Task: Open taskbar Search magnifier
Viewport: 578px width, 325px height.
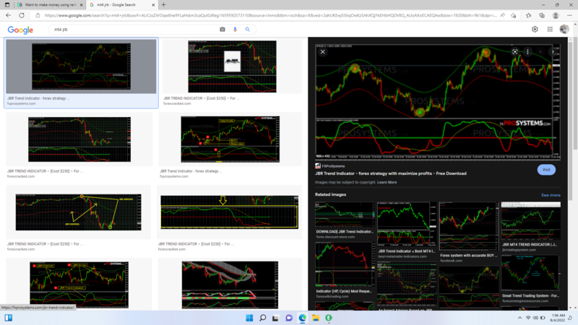Action: [262, 318]
